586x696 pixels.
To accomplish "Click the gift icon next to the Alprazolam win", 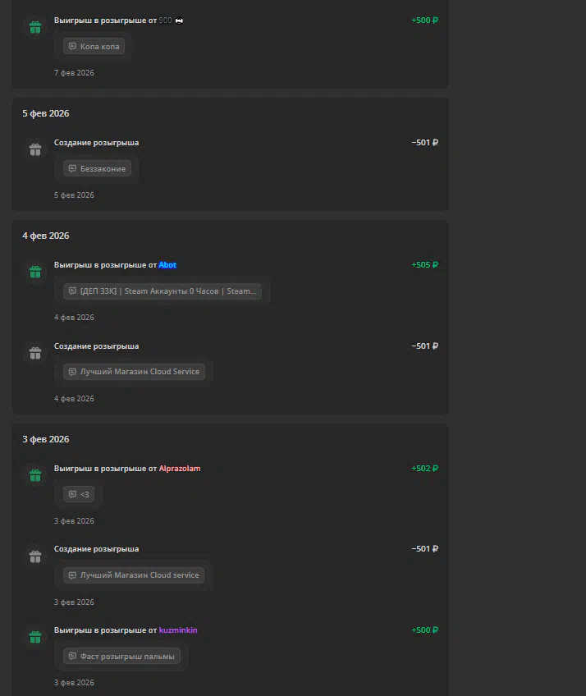I will (x=34, y=475).
